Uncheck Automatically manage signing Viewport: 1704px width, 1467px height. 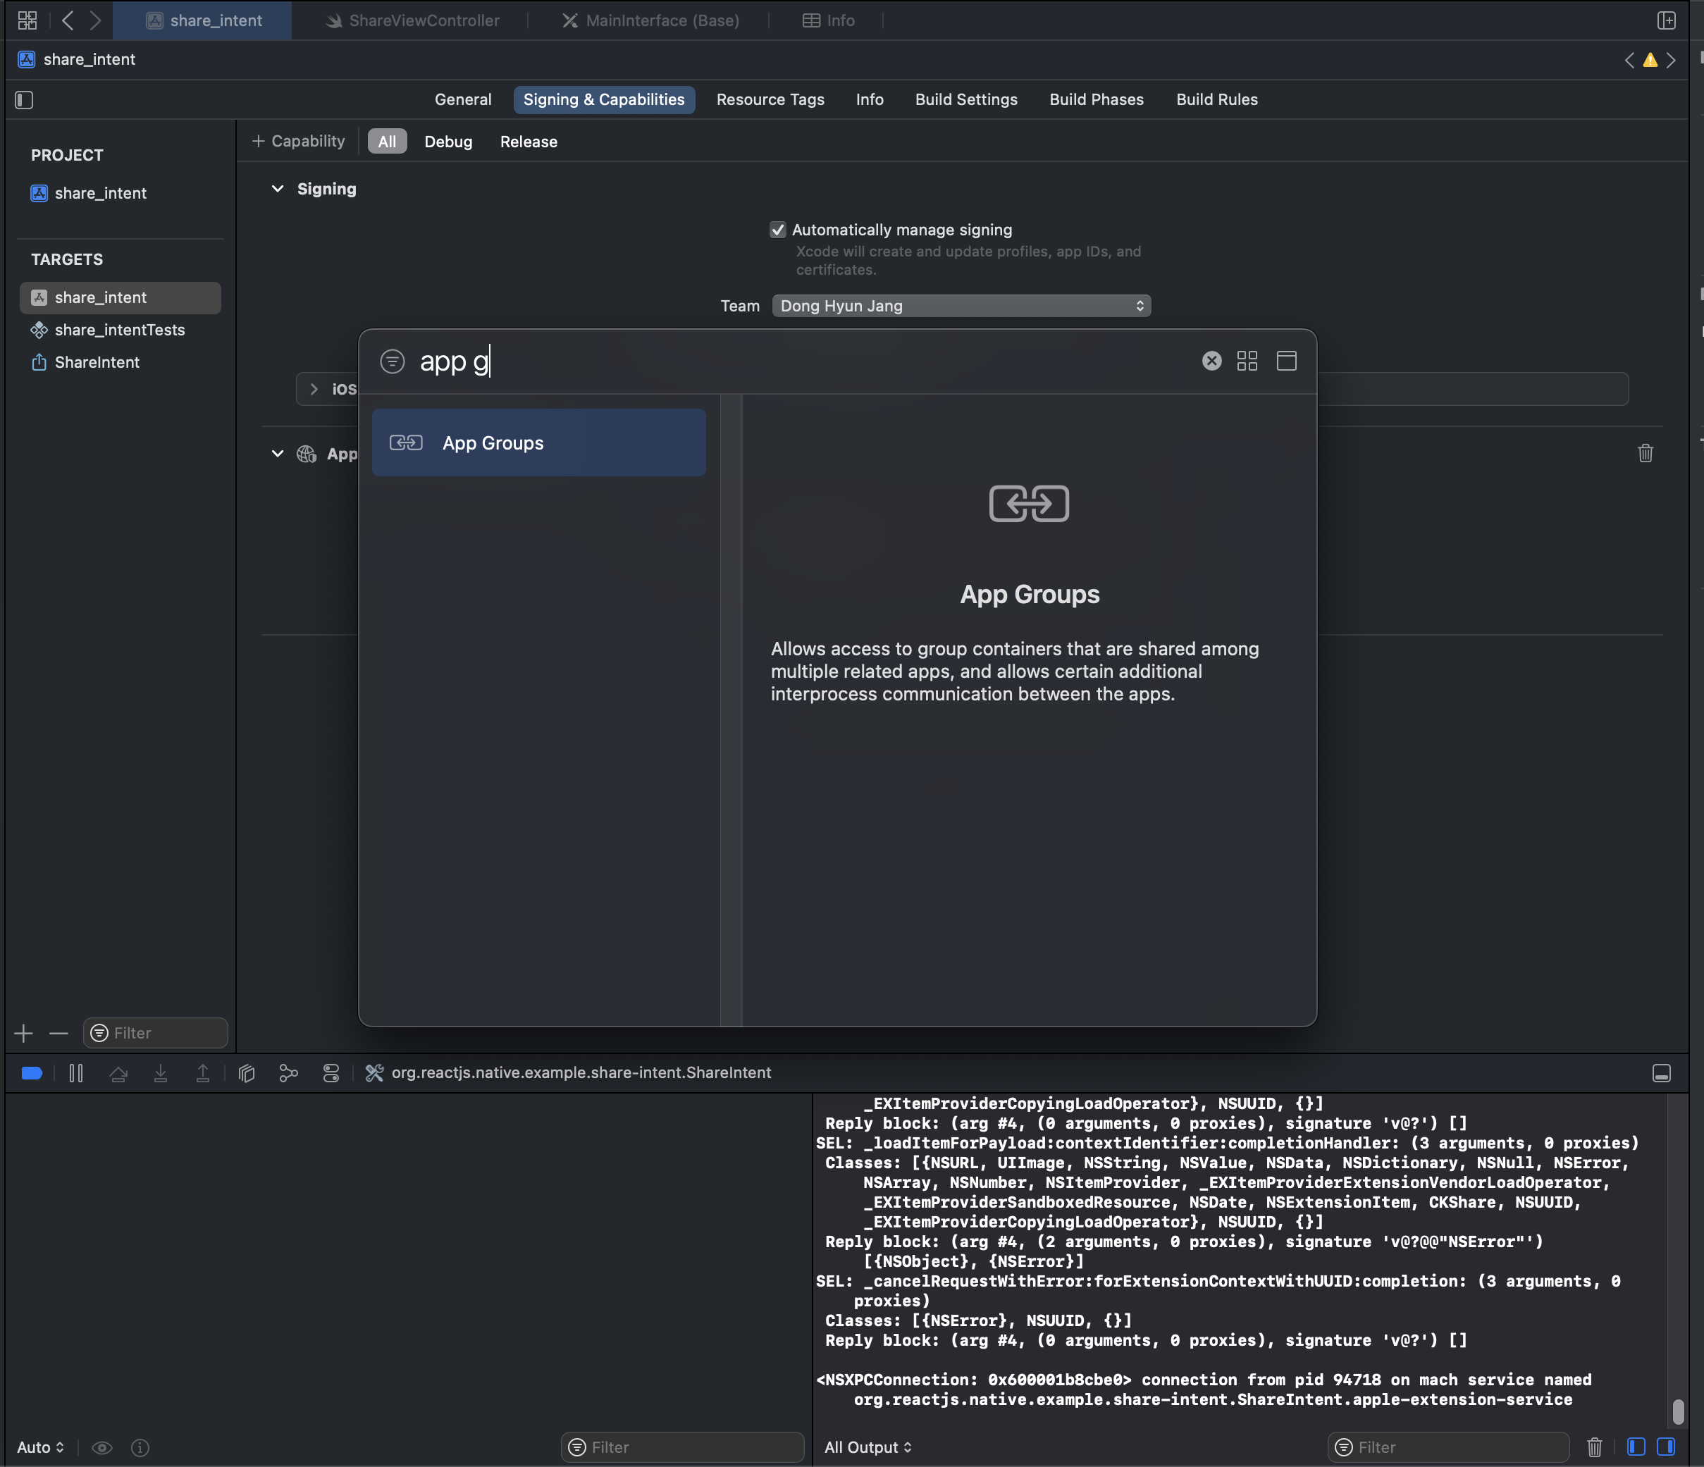click(777, 230)
